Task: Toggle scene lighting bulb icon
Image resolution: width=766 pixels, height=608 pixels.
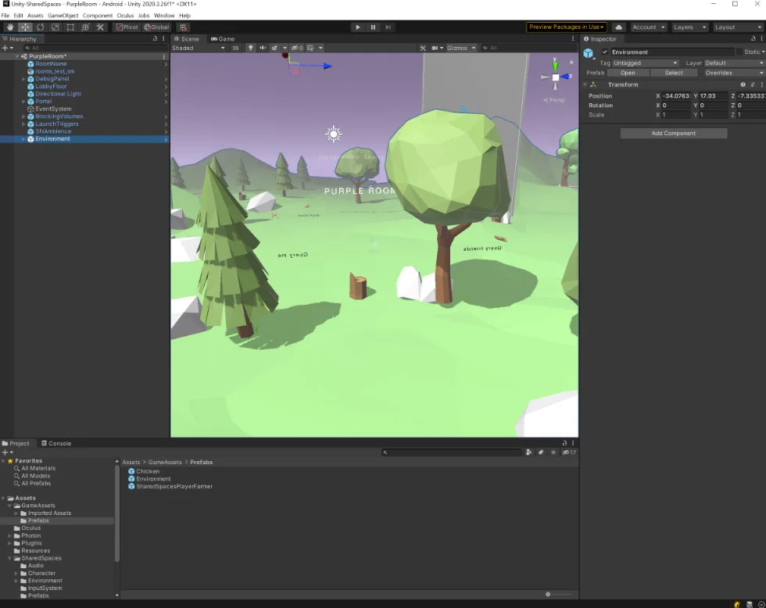Action: pos(251,48)
